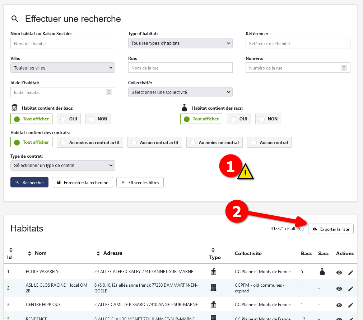The image size is (363, 320).
Task: Open the Collectivité selection dropdown
Action: [x=180, y=92]
